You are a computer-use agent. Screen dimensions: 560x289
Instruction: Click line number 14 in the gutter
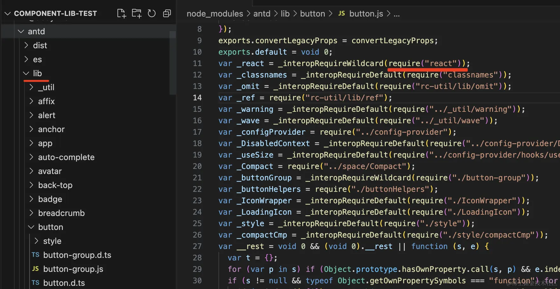[x=197, y=97]
